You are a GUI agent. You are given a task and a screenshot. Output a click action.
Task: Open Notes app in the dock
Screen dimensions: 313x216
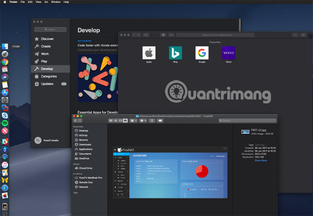(x=5, y=85)
